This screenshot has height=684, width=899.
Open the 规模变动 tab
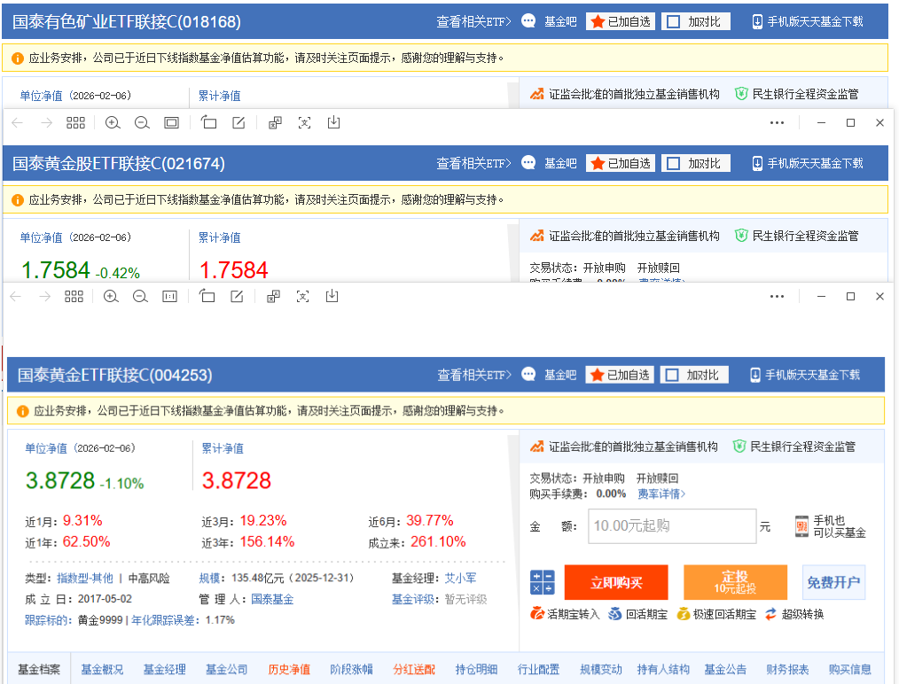coord(601,669)
